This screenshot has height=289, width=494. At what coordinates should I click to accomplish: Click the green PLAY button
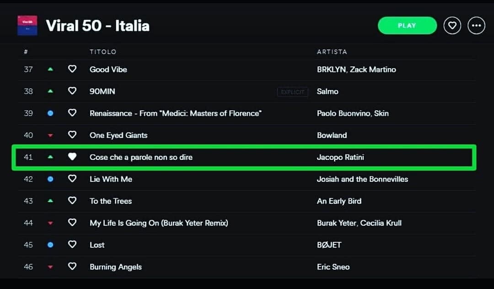coord(407,26)
